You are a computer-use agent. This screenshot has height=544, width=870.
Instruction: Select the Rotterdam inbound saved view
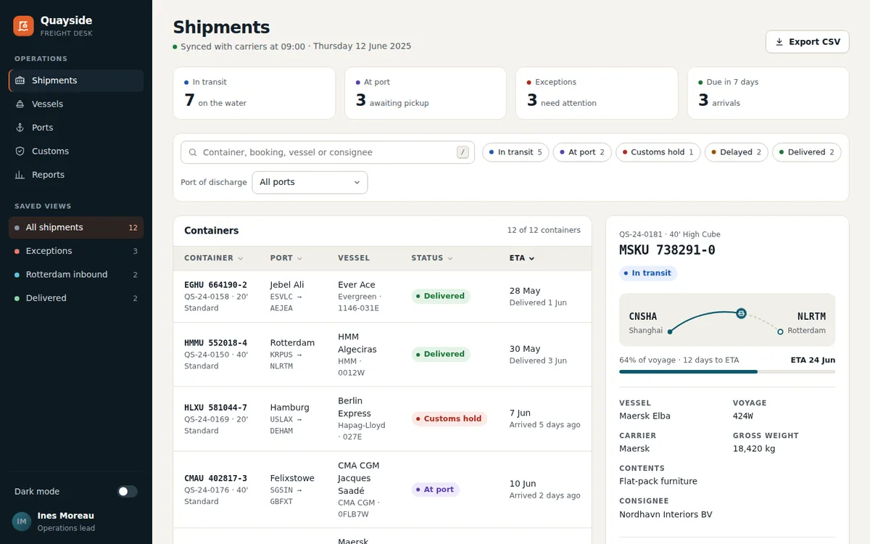[76, 274]
